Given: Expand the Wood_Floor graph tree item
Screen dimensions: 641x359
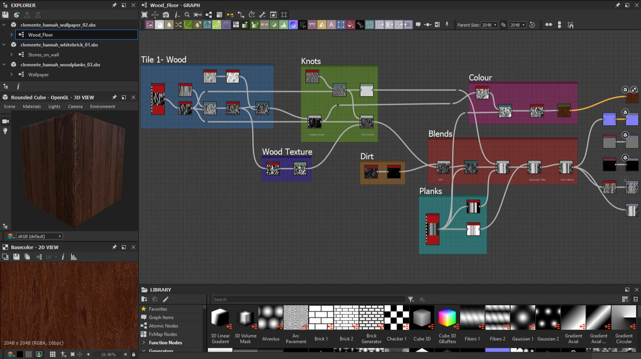Looking at the screenshot, I should pyautogui.click(x=12, y=35).
